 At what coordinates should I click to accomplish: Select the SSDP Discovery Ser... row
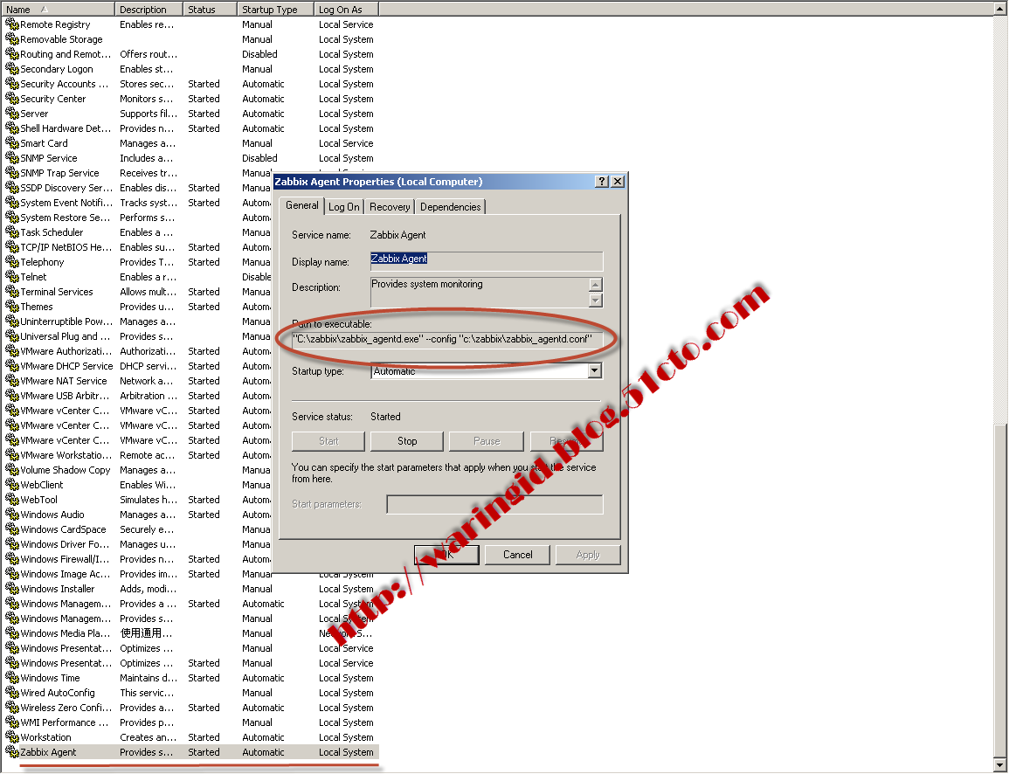pos(138,188)
